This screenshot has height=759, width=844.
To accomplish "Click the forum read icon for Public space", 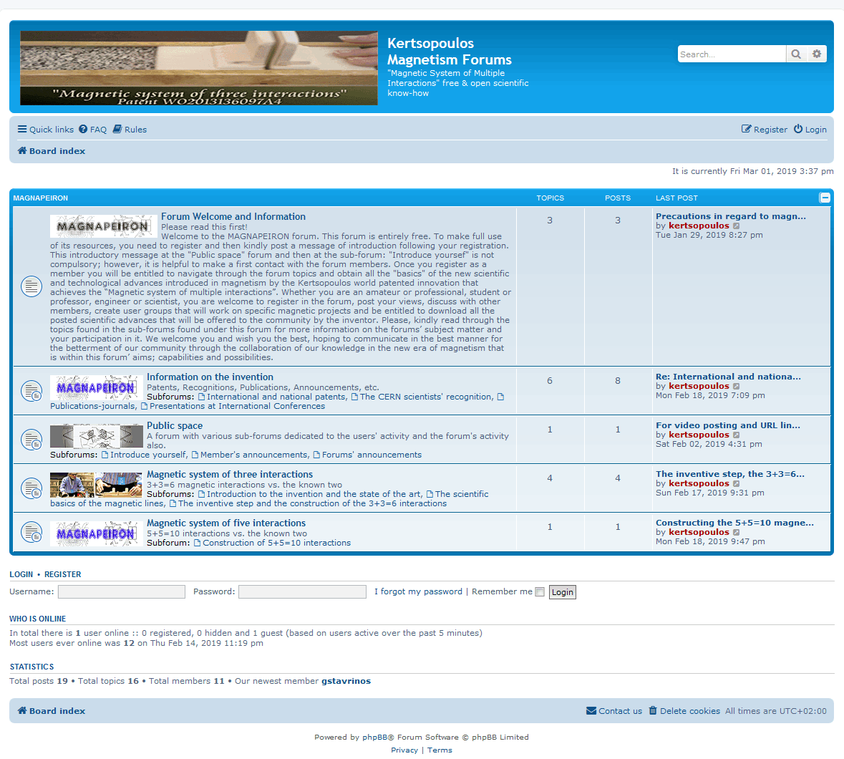I will (x=31, y=440).
